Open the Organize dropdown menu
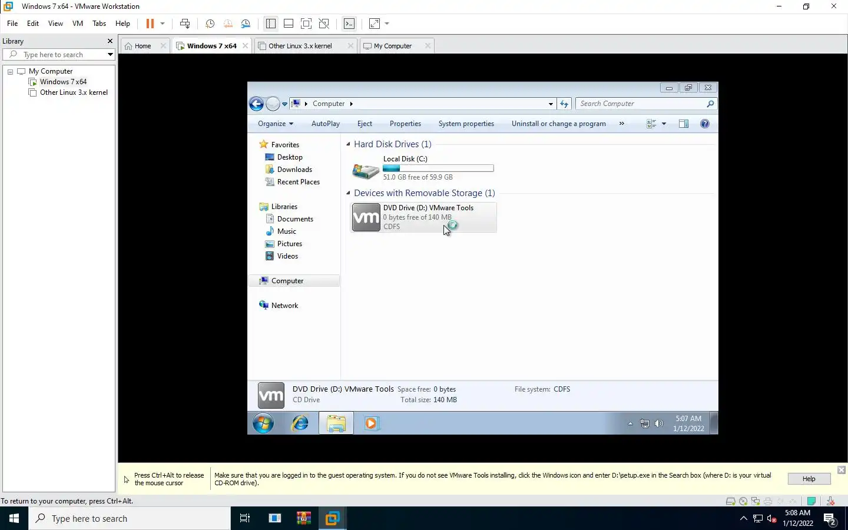The width and height of the screenshot is (848, 530). (x=275, y=124)
